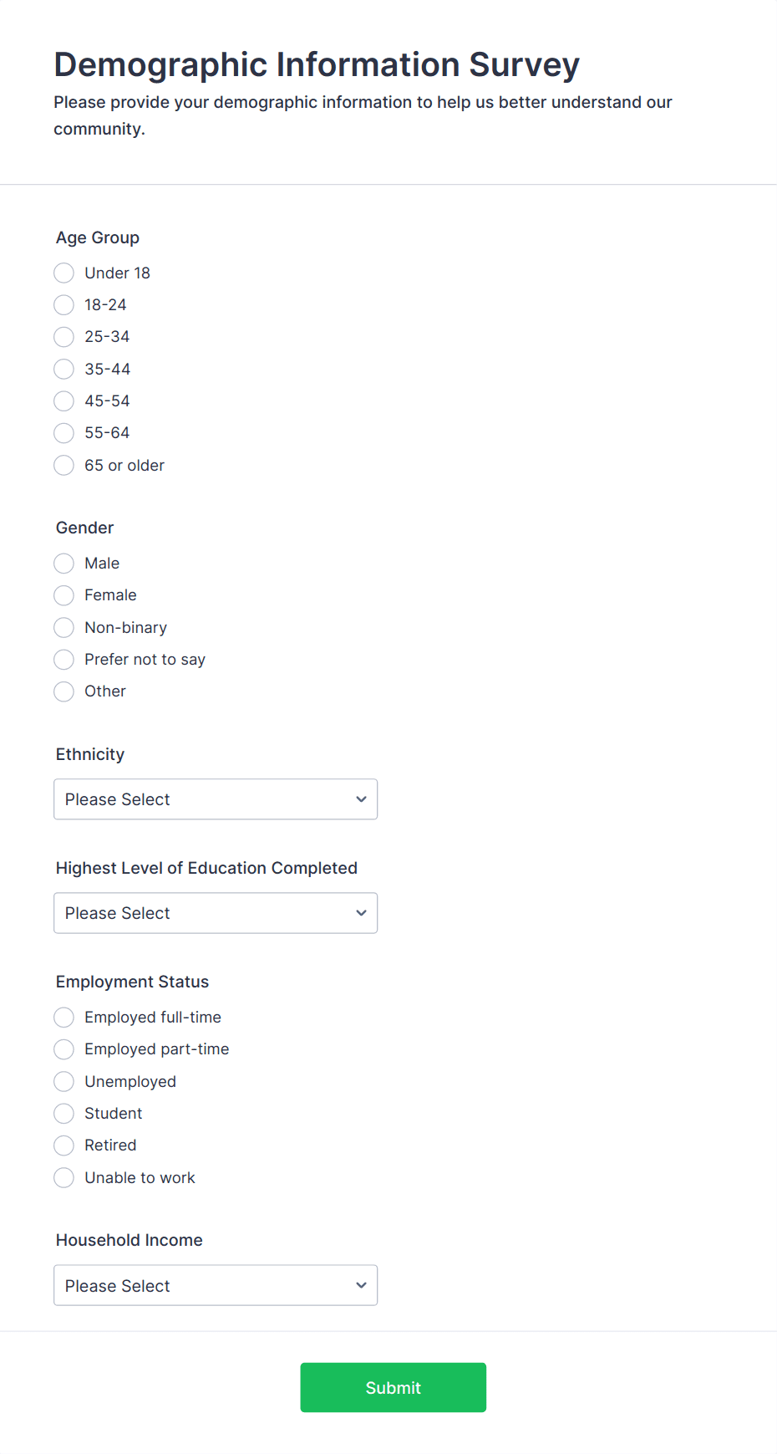The width and height of the screenshot is (777, 1454).
Task: Select "Employed full-time" status
Action: pos(63,1017)
